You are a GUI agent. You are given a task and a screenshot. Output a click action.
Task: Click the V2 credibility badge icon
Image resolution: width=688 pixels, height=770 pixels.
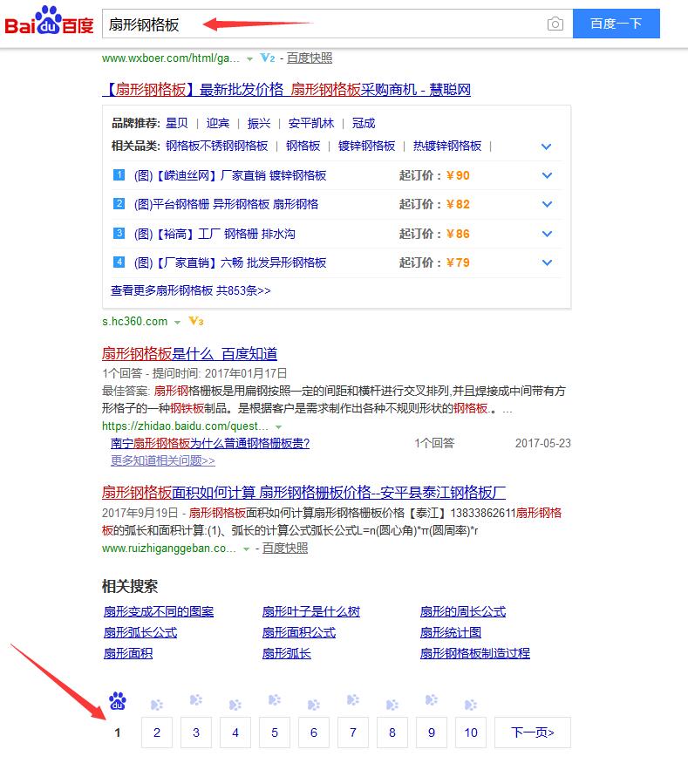tap(268, 58)
